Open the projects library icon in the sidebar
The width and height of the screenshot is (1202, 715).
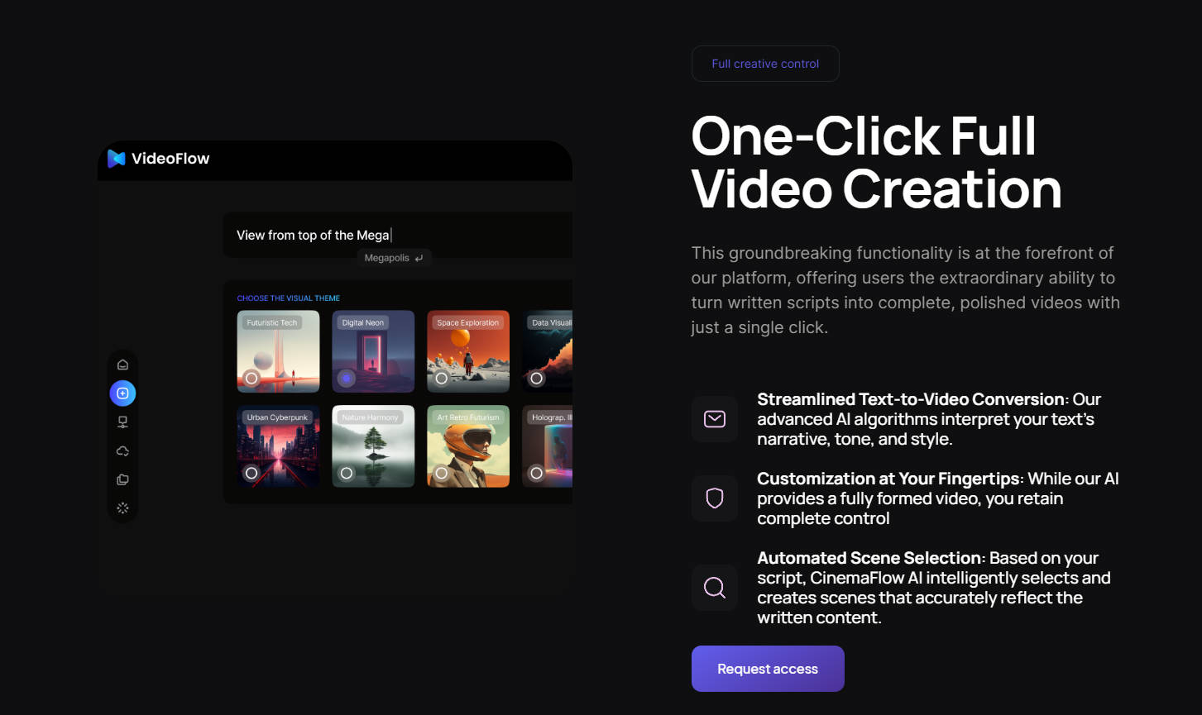122,479
